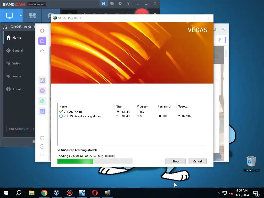This screenshot has width=264, height=198.
Task: Open Aria AI icon in Opera sidebar
Action: [42, 80]
